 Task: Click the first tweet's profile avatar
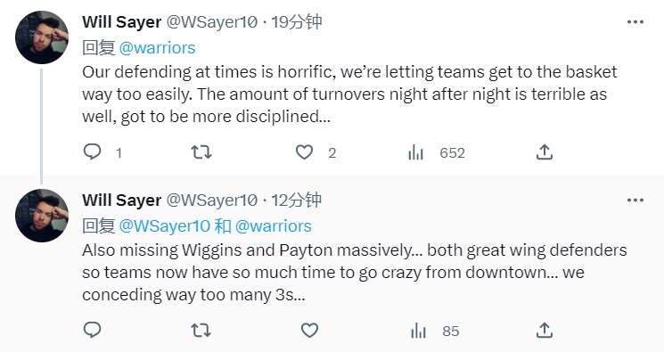click(42, 37)
